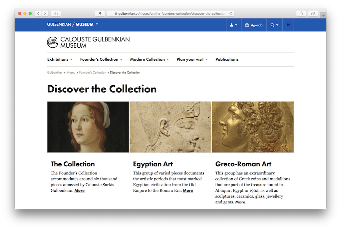Image resolution: width=341 pixels, height=230 pixels.
Task: Open the Modern Collection menu
Action: tap(150, 59)
